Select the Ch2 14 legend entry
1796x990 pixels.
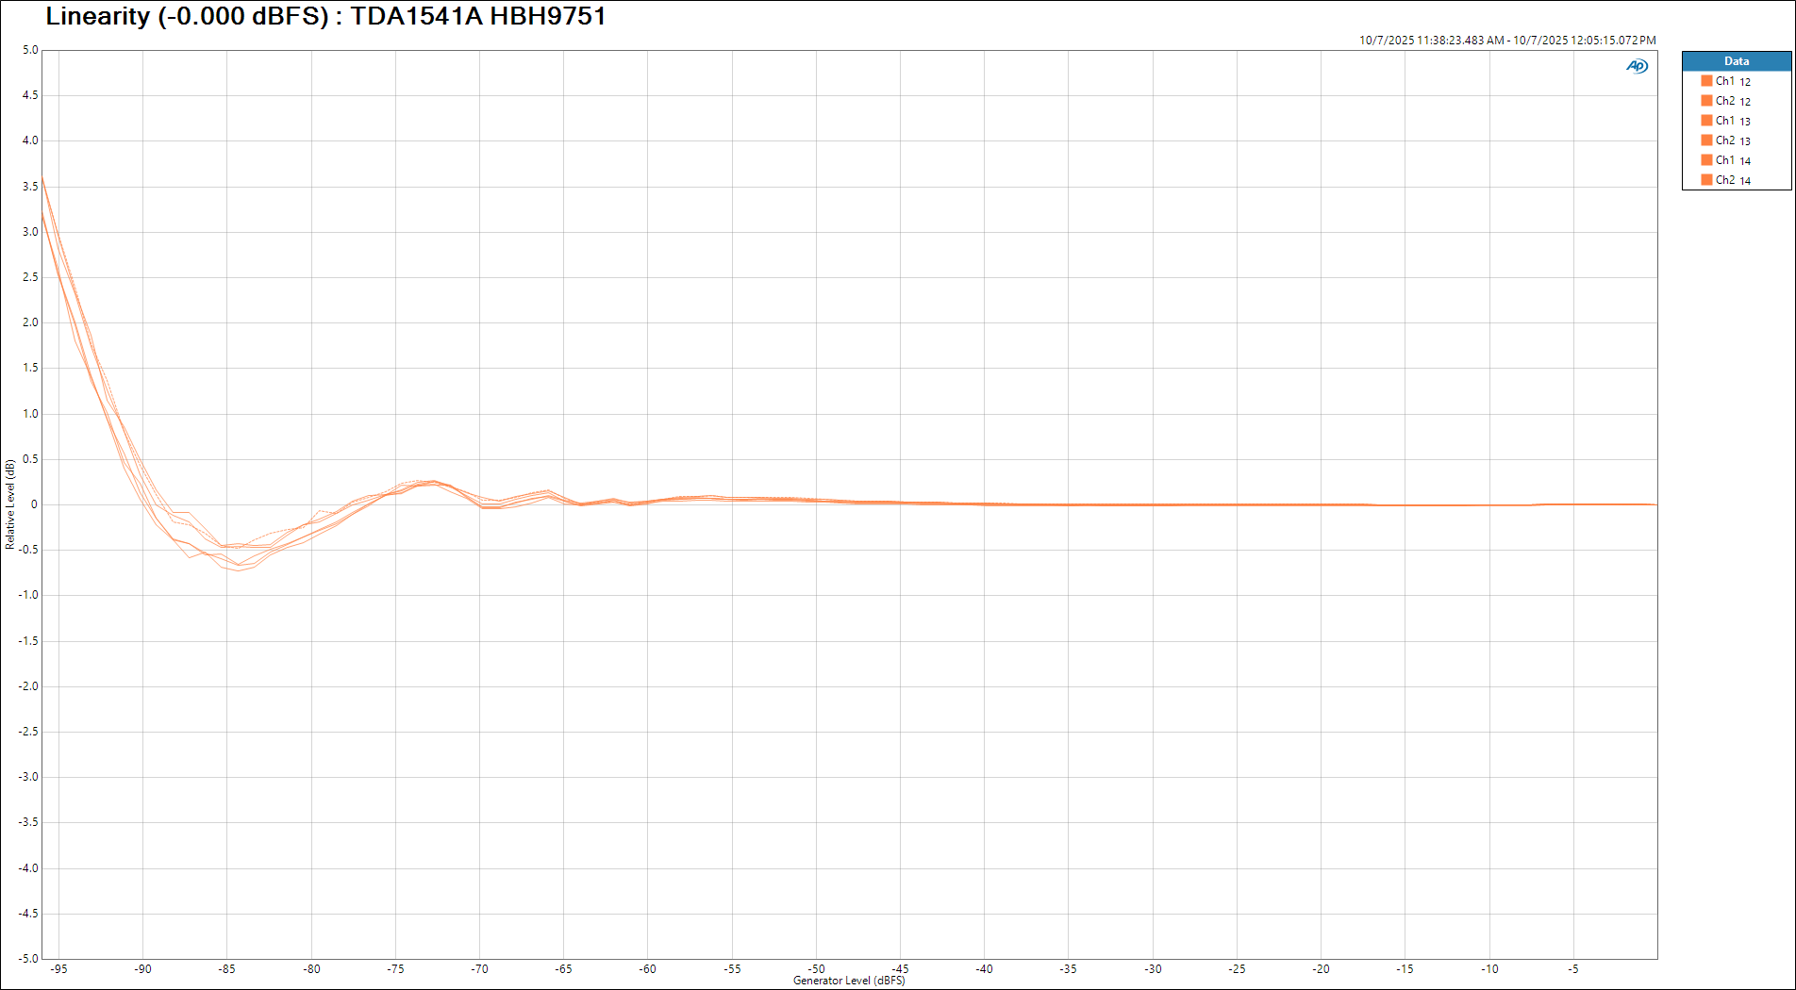(x=1732, y=180)
